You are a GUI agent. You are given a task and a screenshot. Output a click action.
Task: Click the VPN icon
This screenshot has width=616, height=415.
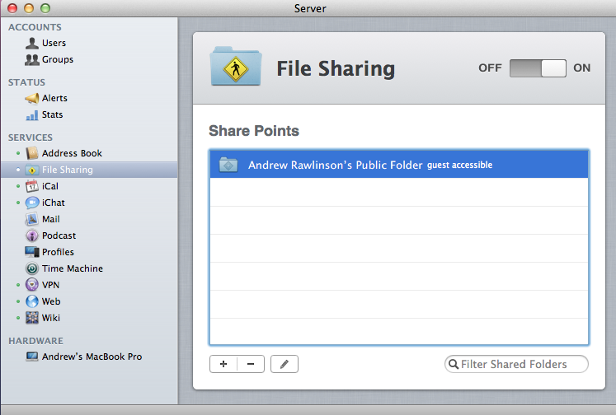click(32, 285)
